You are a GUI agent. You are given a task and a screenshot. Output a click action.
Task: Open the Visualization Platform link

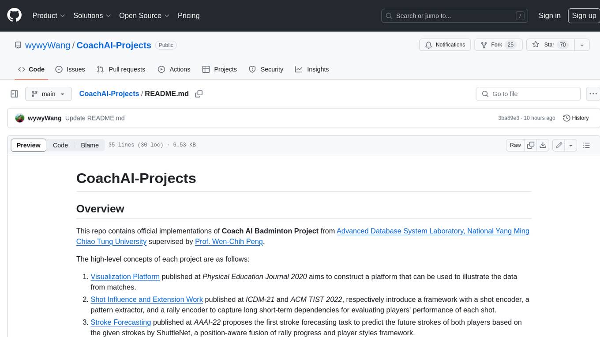[125, 277]
